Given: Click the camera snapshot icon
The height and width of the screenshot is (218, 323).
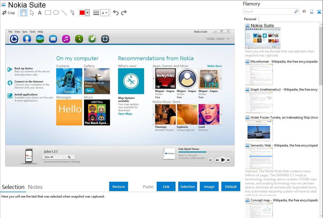Looking at the screenshot, I should click(x=304, y=12).
